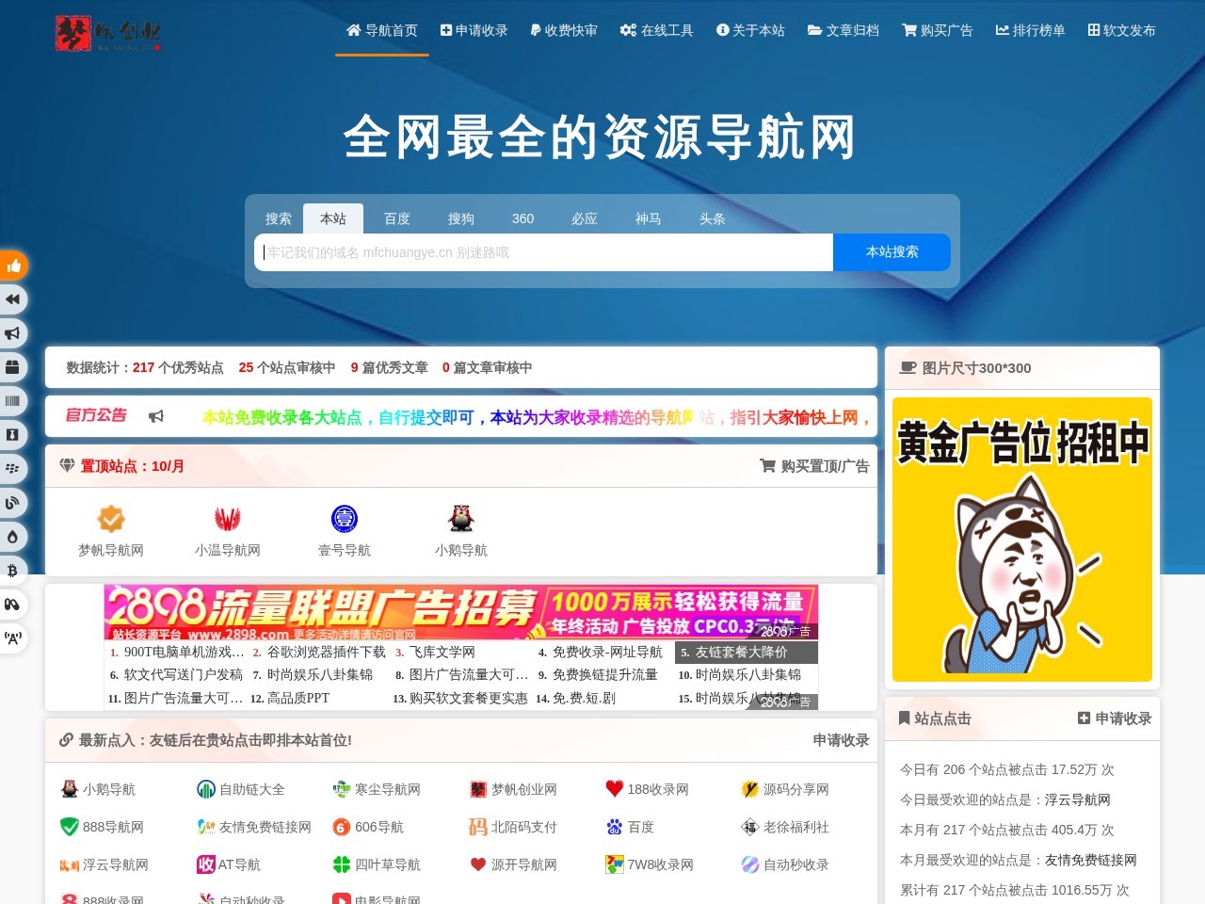Click the bookmark icon beside 站点点击
This screenshot has height=904, width=1205.
(x=905, y=718)
